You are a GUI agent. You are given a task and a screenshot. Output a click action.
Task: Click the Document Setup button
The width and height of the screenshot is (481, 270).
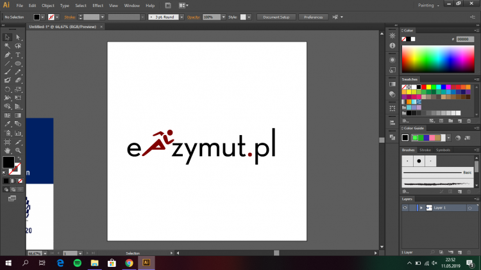275,17
